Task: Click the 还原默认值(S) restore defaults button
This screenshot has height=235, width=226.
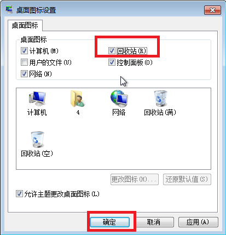Action: click(187, 179)
